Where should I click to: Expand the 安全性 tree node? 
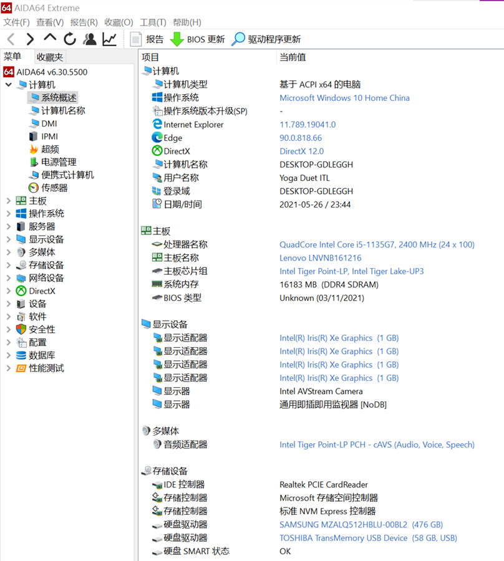click(x=9, y=330)
